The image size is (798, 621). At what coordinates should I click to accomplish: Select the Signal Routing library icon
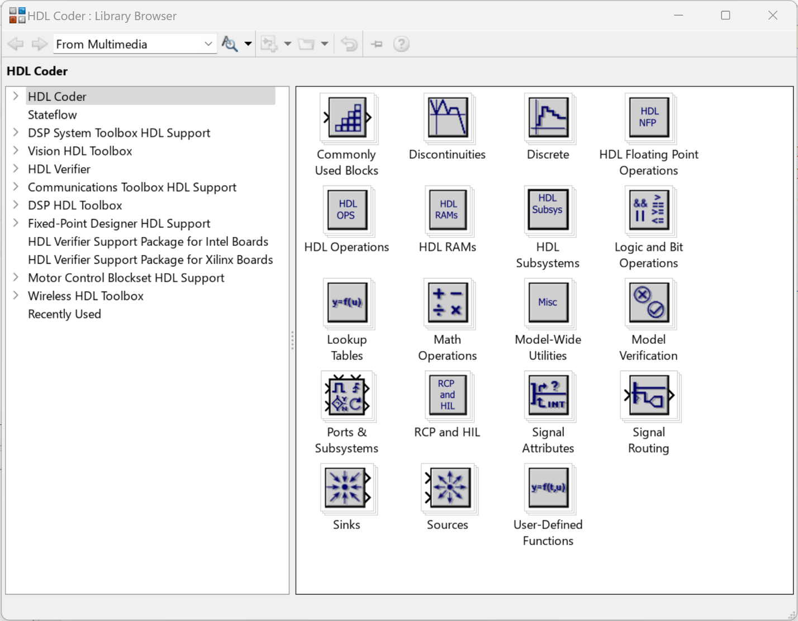tap(648, 396)
